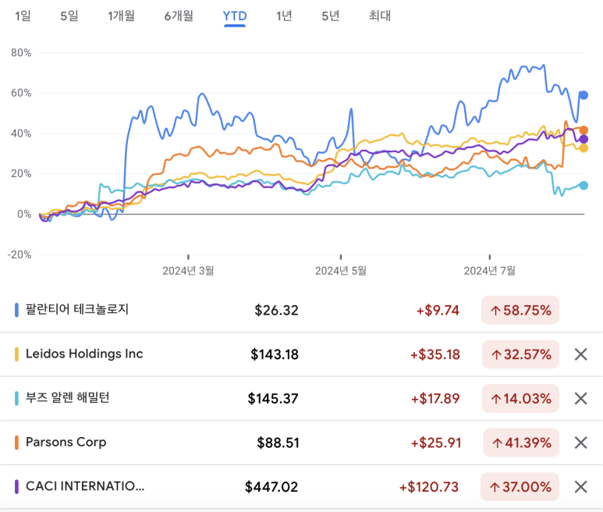Click the $88.51 price value
This screenshot has width=603, height=512.
tap(278, 443)
